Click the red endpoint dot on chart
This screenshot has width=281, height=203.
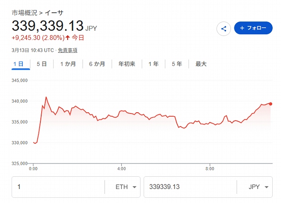pyautogui.click(x=270, y=103)
